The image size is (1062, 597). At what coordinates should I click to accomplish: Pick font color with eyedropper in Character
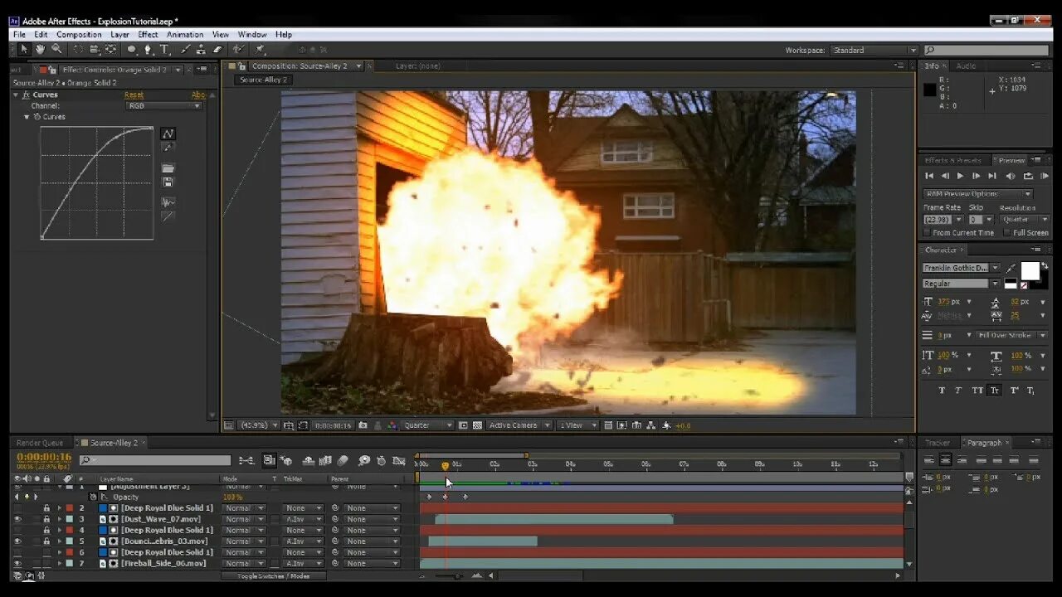click(1011, 268)
